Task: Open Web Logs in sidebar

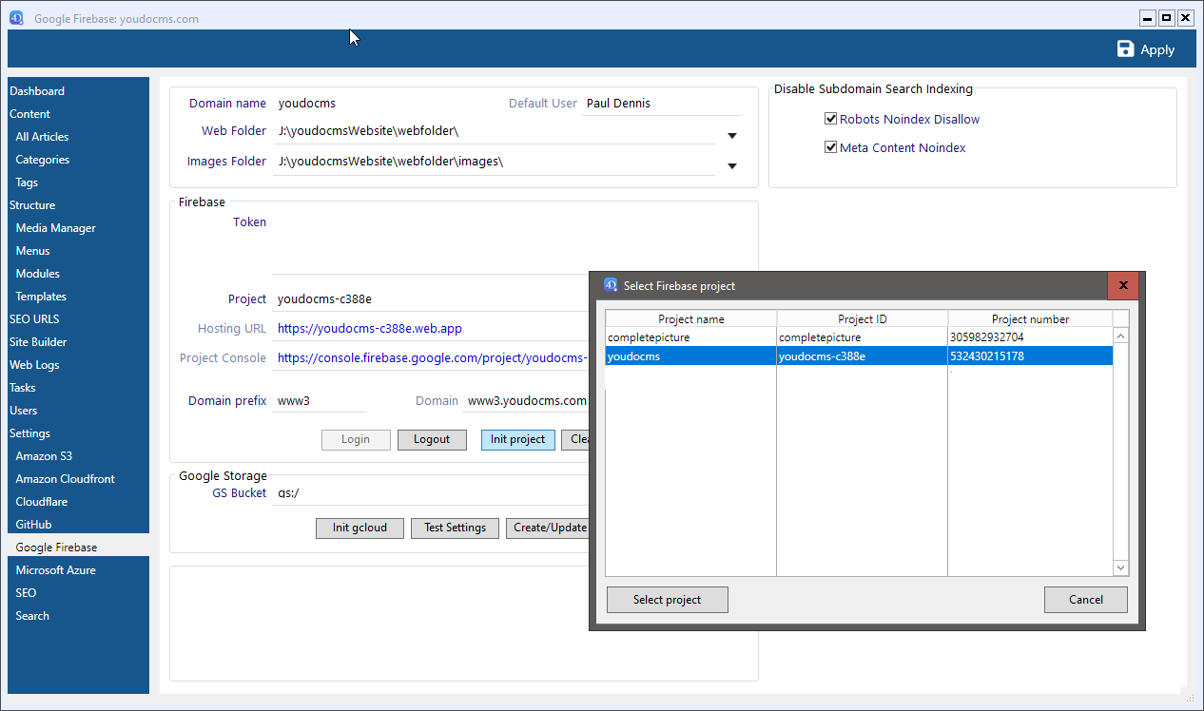Action: coord(34,365)
